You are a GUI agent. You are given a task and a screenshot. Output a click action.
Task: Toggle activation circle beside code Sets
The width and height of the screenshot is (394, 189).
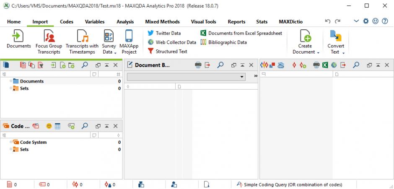tap(11, 149)
